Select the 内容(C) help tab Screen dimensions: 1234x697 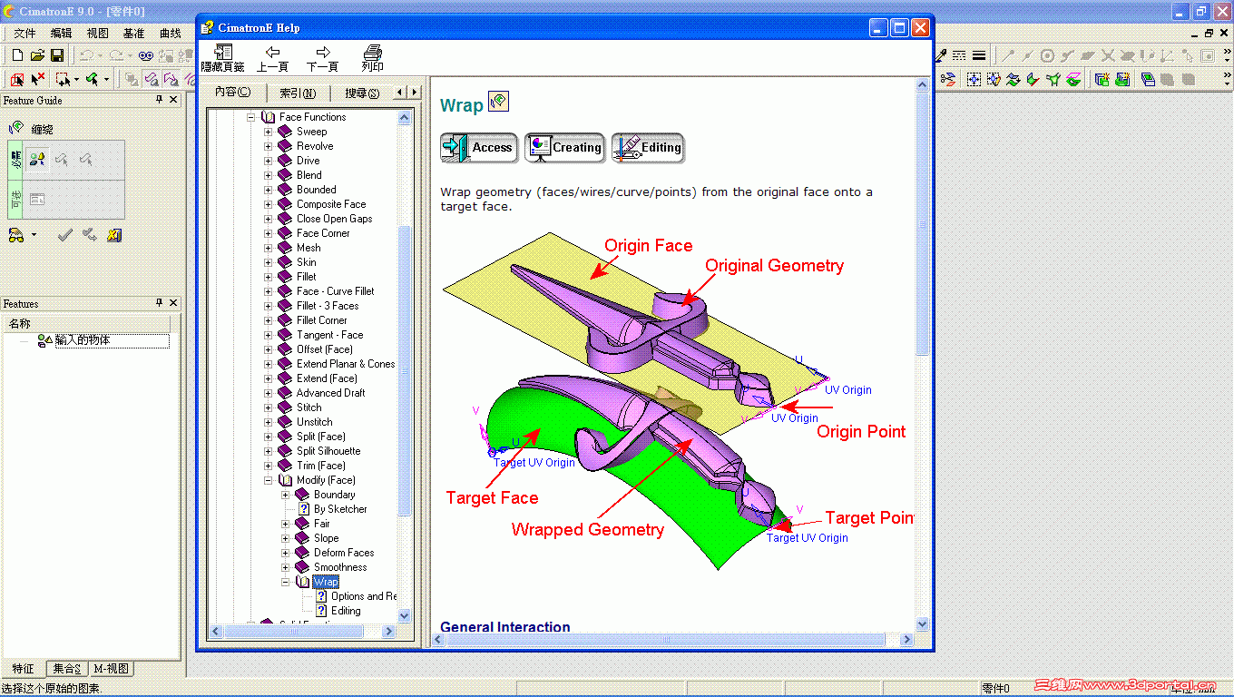(x=233, y=92)
